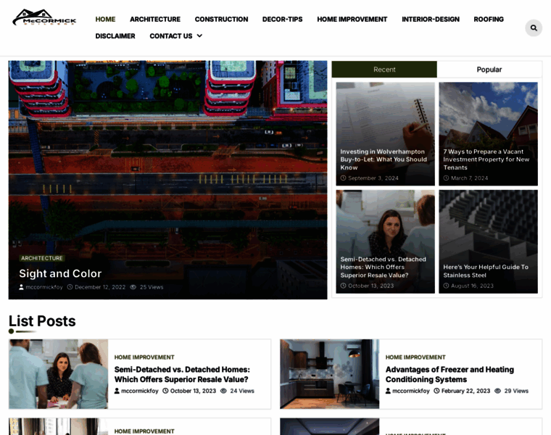
Task: Open the Construction menu item
Action: pos(221,20)
